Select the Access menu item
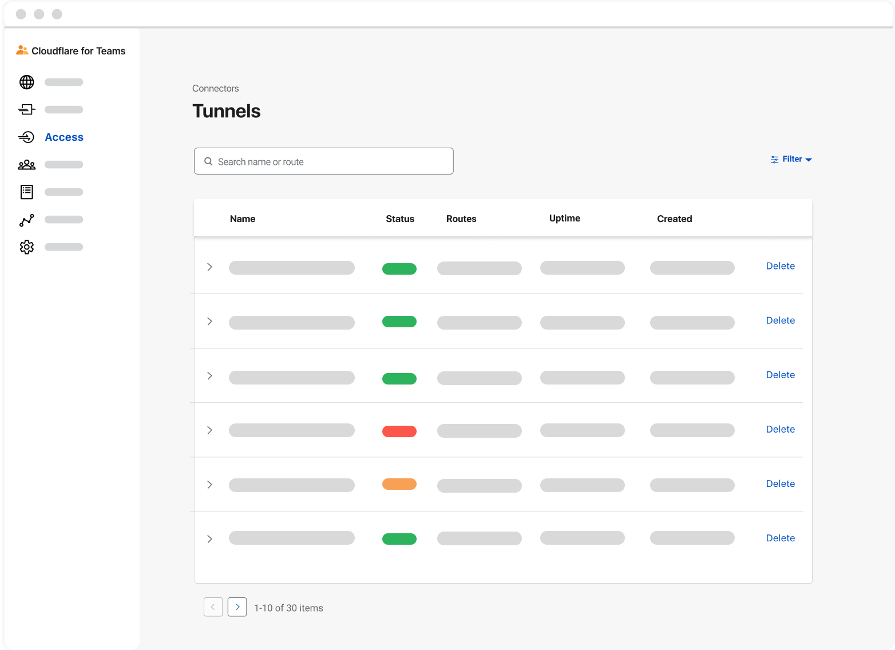895x650 pixels. [x=64, y=137]
